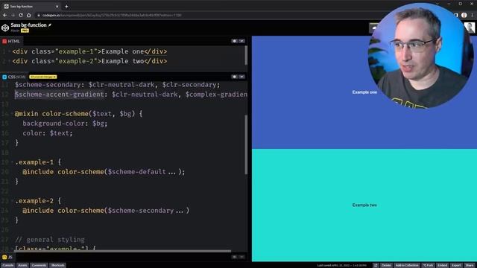Click the open-in-new-window icon in footer
Viewport: 477px width, 268px height.
pyautogui.click(x=376, y=265)
